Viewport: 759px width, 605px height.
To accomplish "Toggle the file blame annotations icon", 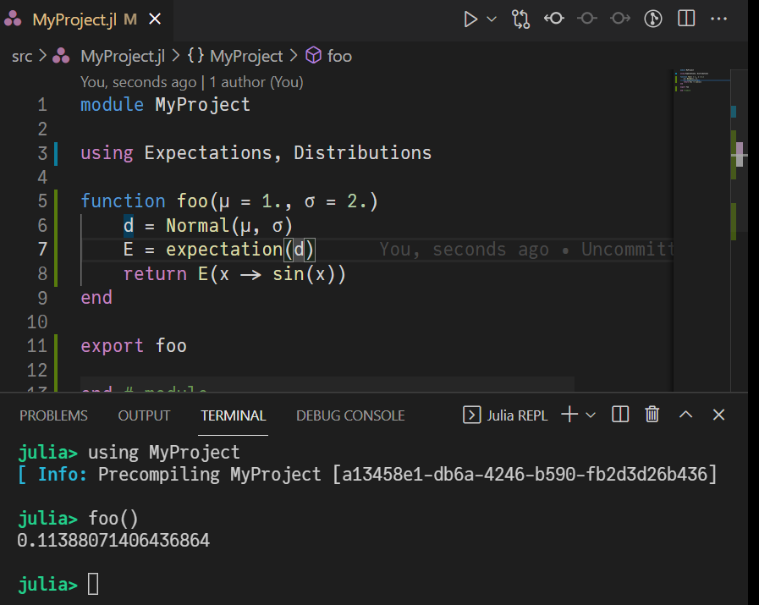I will pos(554,19).
